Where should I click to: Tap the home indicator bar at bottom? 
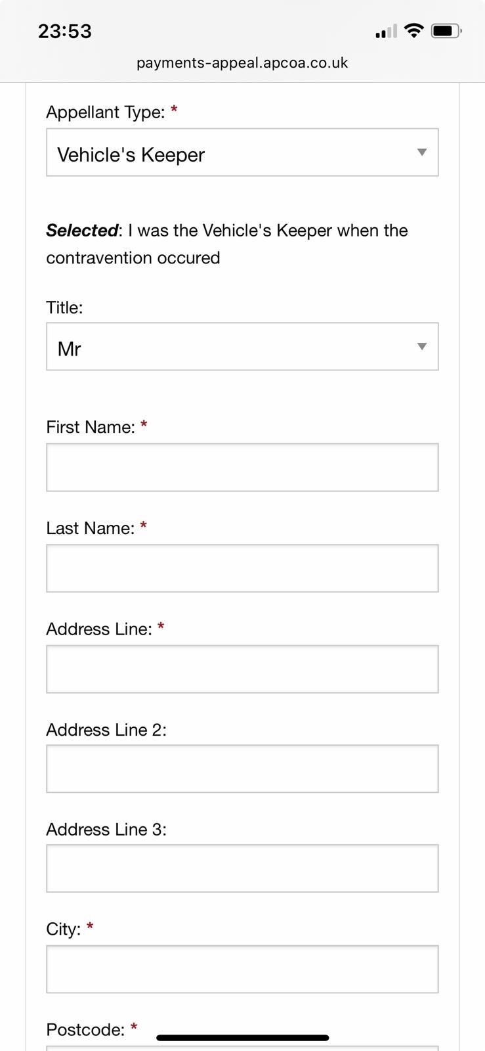point(242,1038)
